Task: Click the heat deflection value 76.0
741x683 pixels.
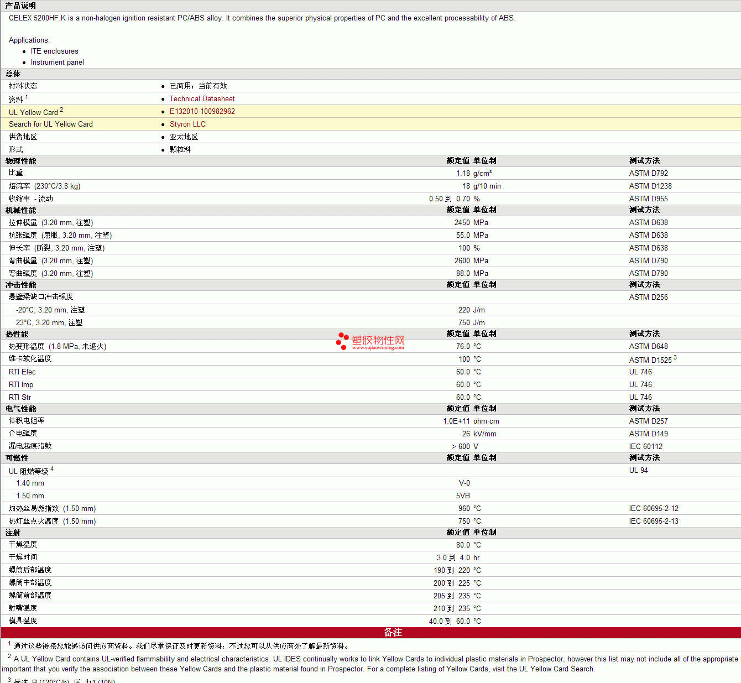Action: (463, 346)
